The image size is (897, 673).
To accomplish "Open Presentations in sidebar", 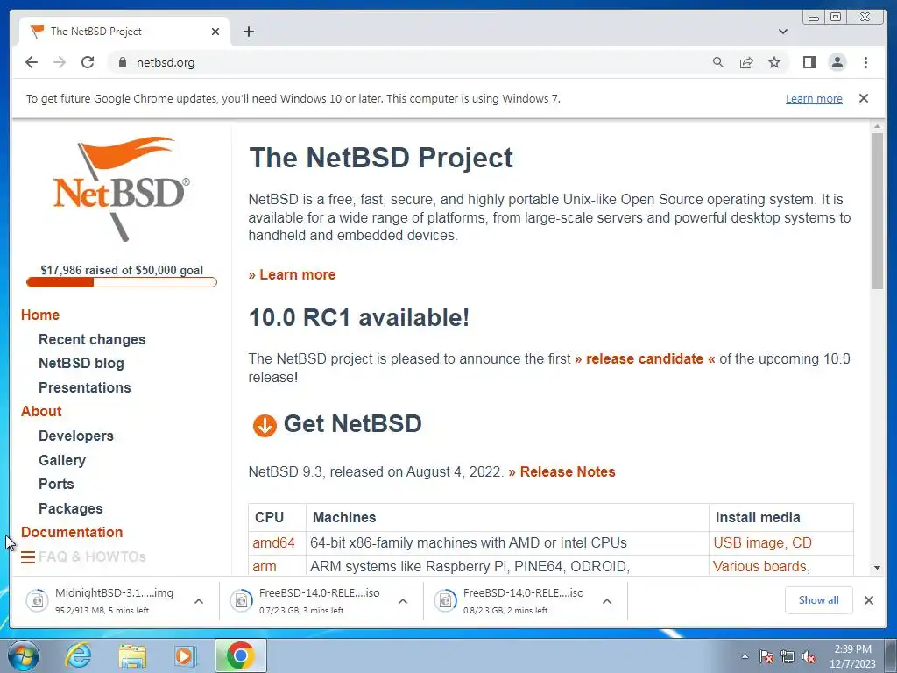I will (85, 387).
